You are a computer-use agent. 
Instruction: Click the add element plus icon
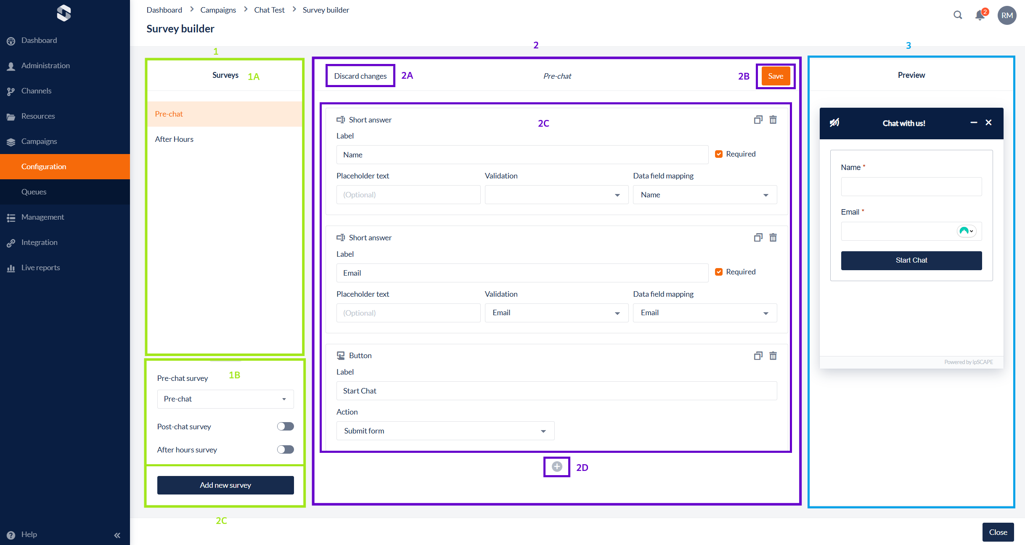point(556,467)
